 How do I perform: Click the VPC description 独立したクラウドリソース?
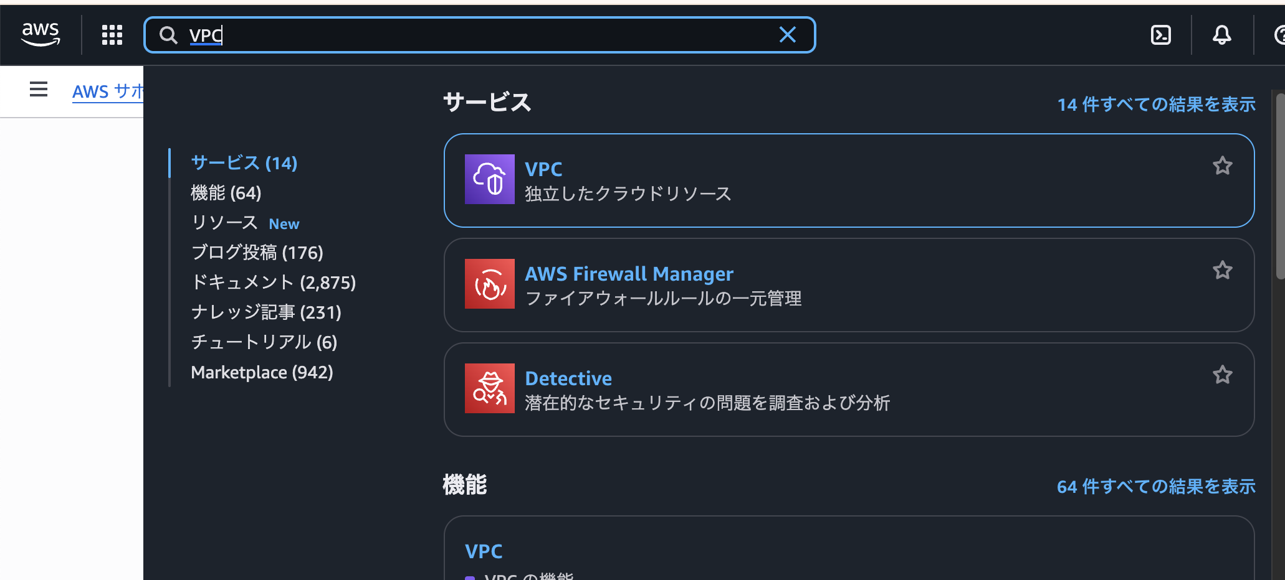(x=628, y=194)
